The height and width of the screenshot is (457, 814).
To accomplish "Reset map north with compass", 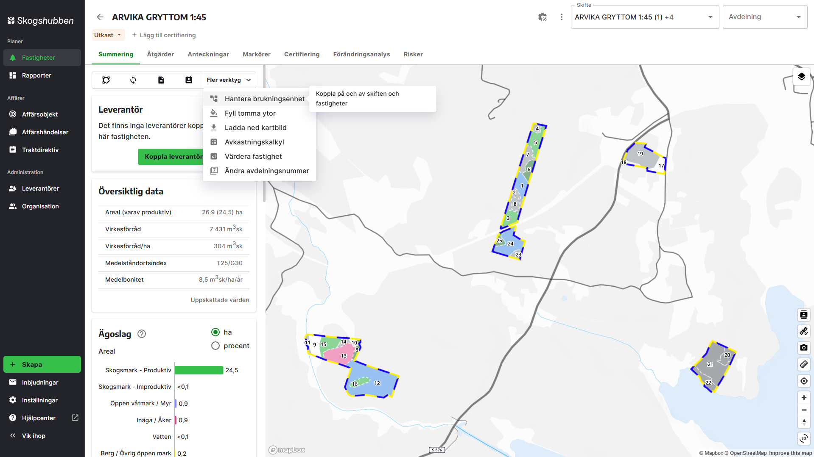I will [804, 422].
